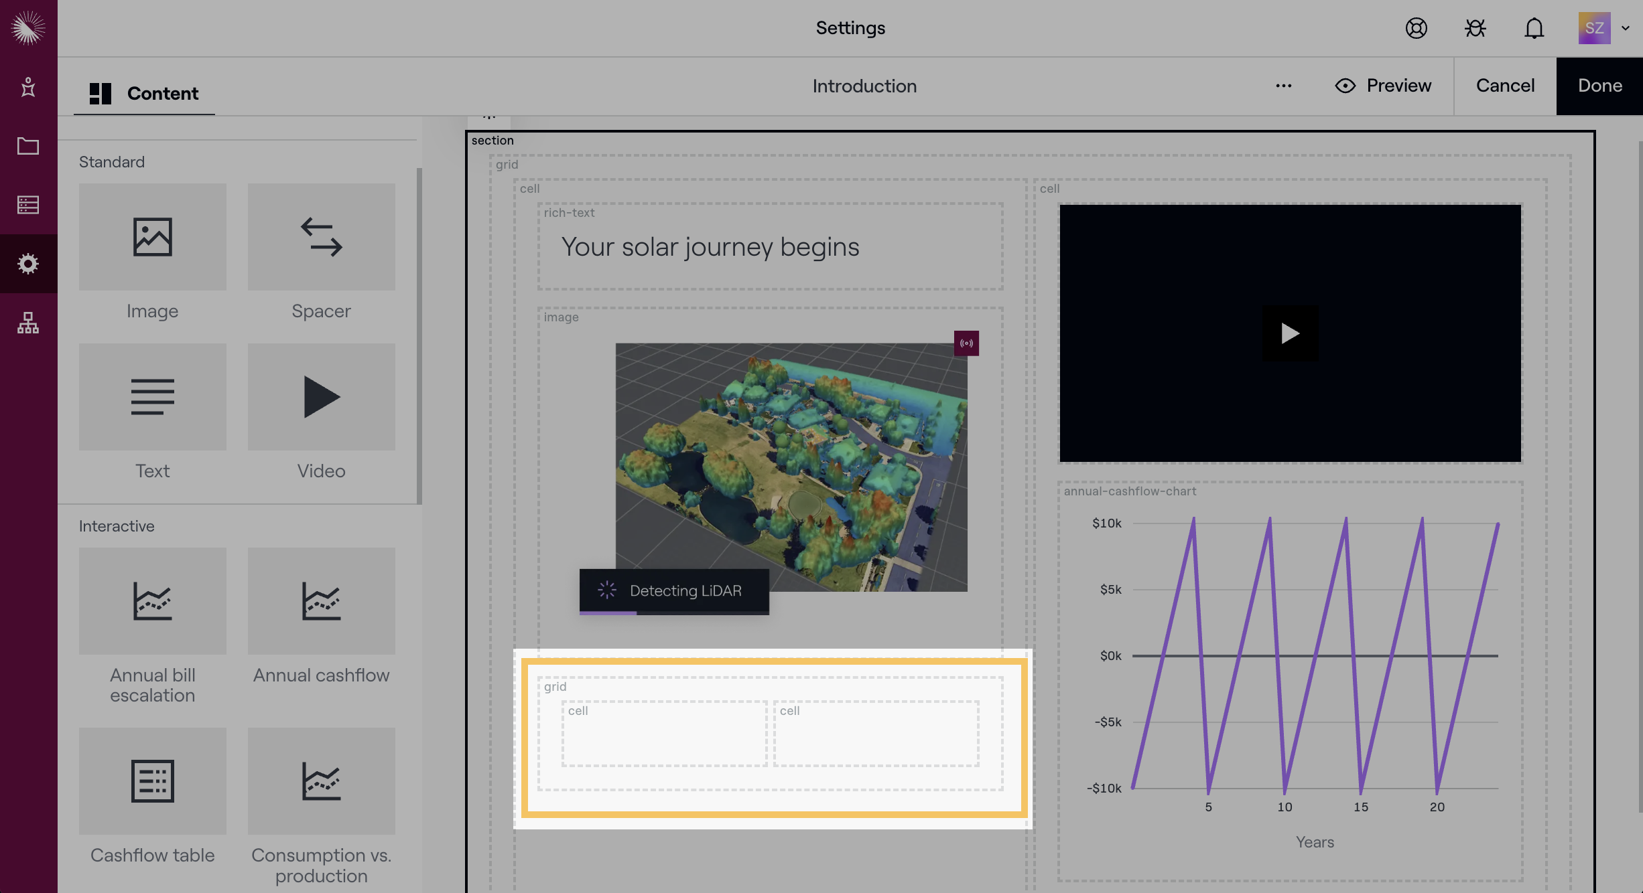Add a Text component
Screen dimensions: 1643x893
click(152, 397)
